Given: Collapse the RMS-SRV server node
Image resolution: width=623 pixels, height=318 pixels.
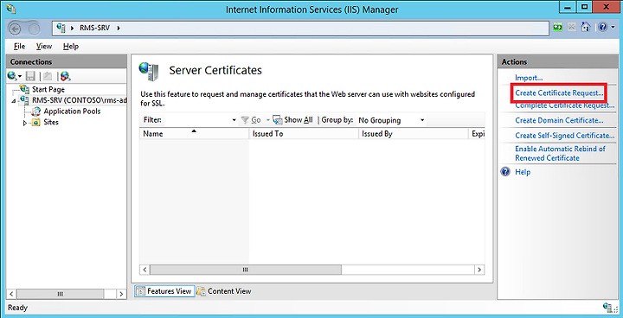Looking at the screenshot, I should click(14, 101).
